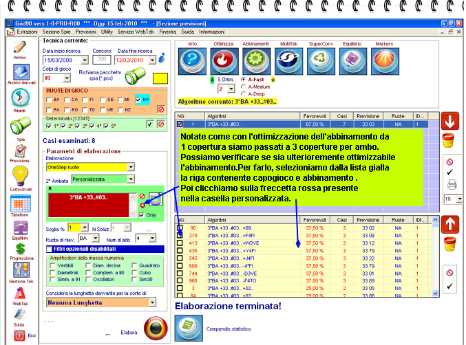Open the Elaborazione OneStep ruote dropdown
The image size is (466, 345).
(x=131, y=167)
